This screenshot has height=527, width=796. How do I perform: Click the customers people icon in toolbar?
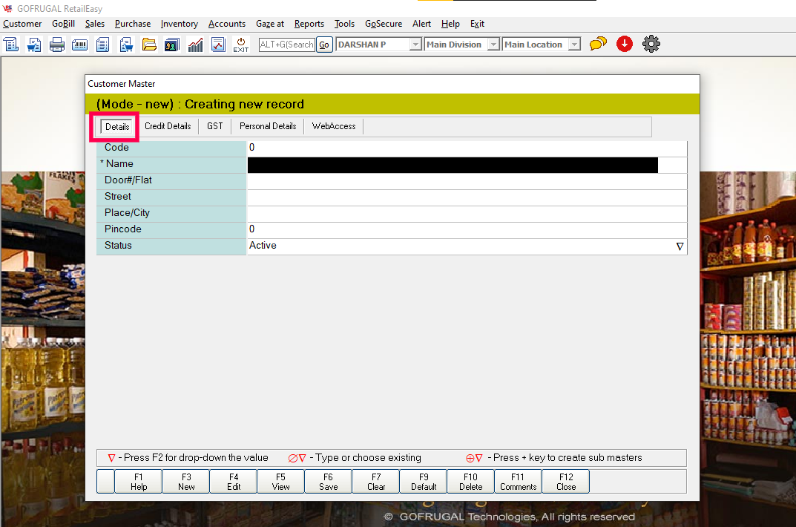[x=172, y=45]
